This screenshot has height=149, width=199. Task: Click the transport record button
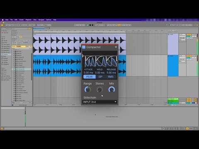[92, 25]
